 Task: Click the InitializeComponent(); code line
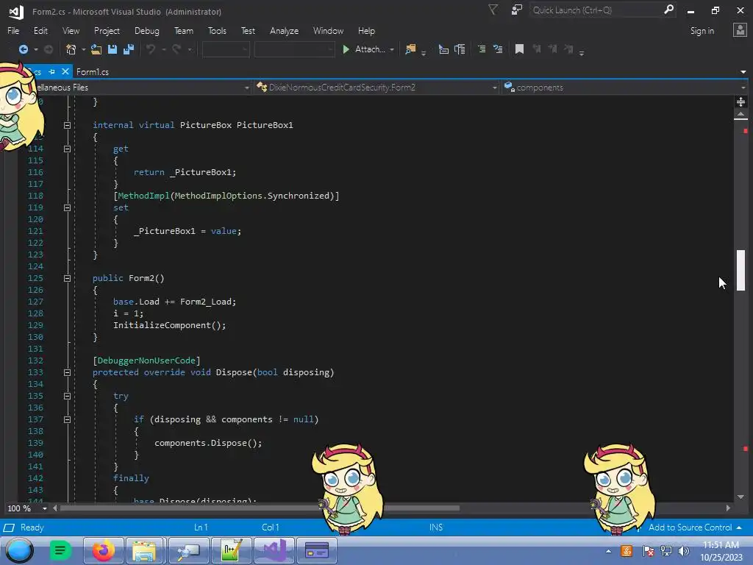169,325
